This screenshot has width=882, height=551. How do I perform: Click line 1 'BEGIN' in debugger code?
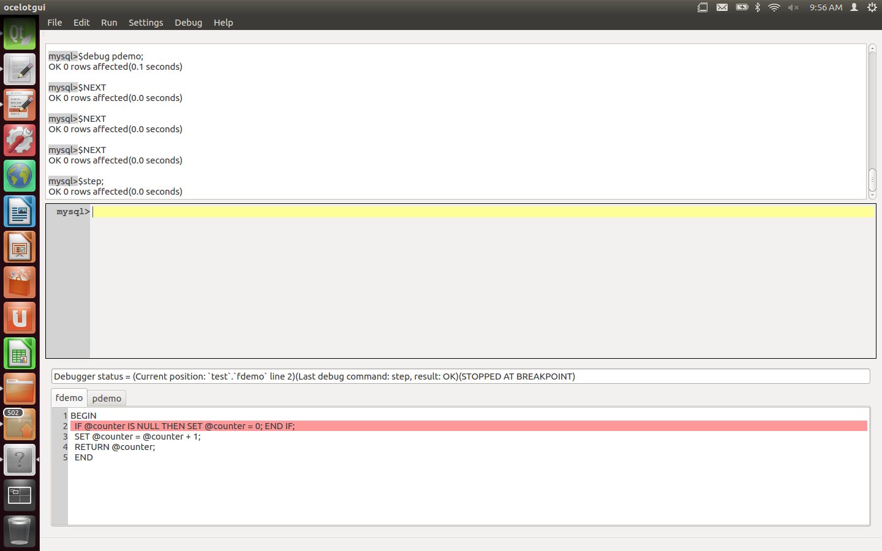coord(83,416)
